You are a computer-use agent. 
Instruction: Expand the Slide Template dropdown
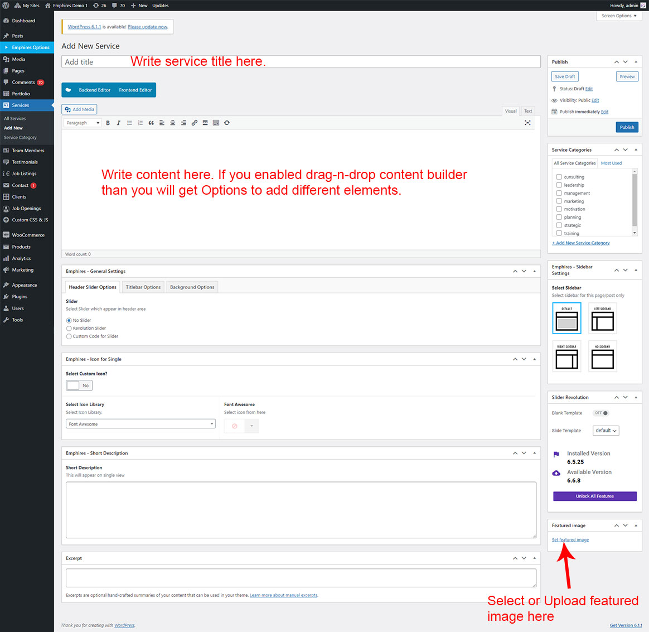tap(607, 431)
